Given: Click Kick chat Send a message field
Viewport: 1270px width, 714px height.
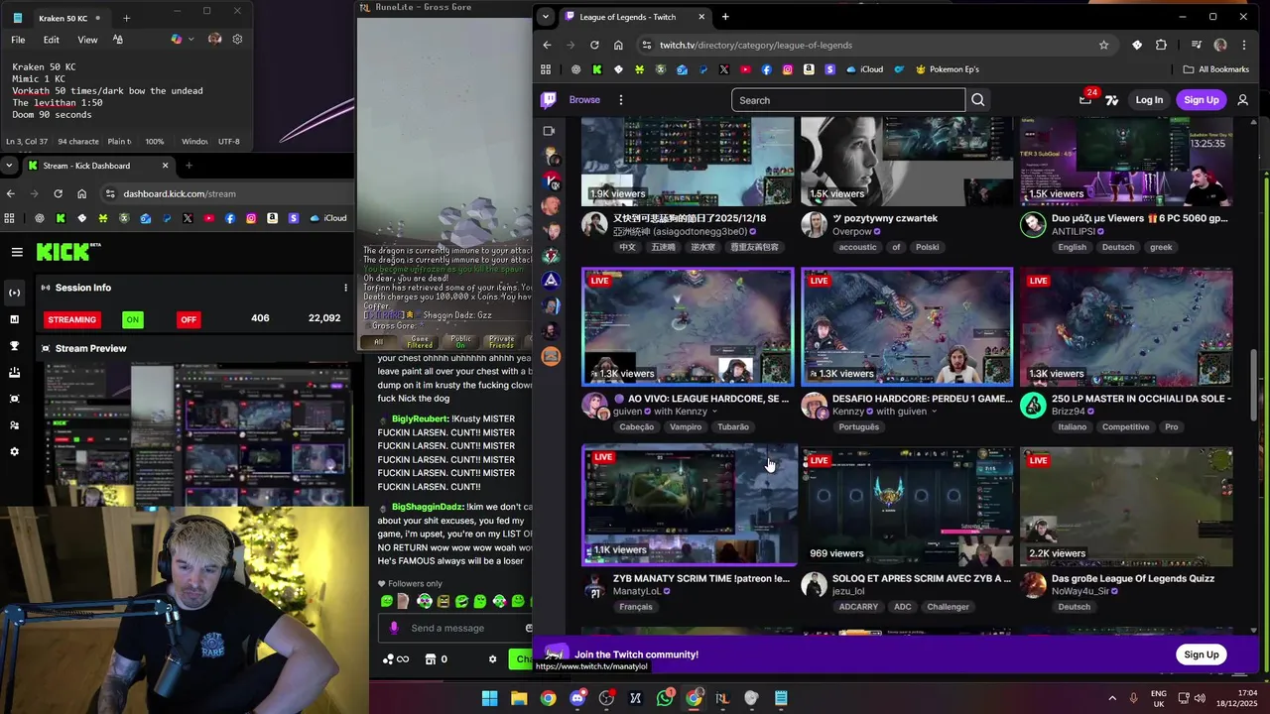Looking at the screenshot, I should click(456, 628).
